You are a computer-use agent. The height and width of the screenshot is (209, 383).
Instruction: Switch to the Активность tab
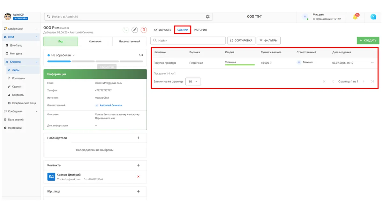(x=162, y=30)
